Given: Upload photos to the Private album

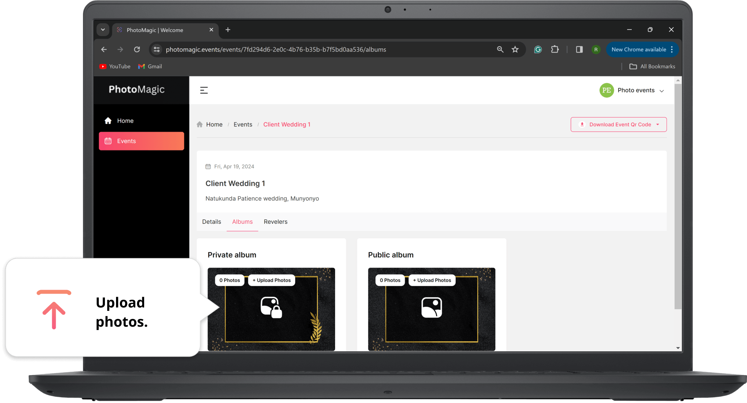Looking at the screenshot, I should tap(271, 281).
